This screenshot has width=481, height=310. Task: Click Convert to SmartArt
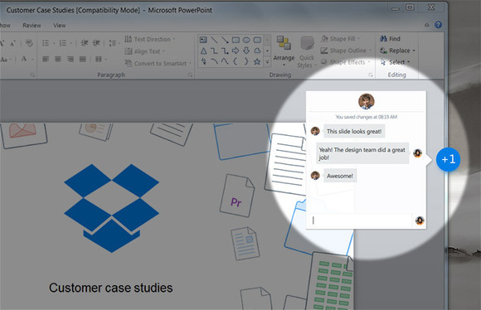tap(158, 64)
